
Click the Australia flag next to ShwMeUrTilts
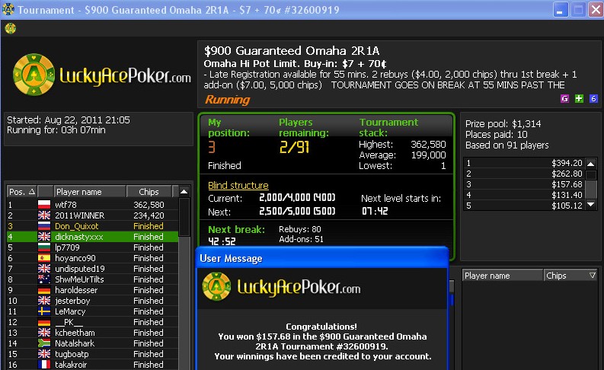tap(44, 279)
